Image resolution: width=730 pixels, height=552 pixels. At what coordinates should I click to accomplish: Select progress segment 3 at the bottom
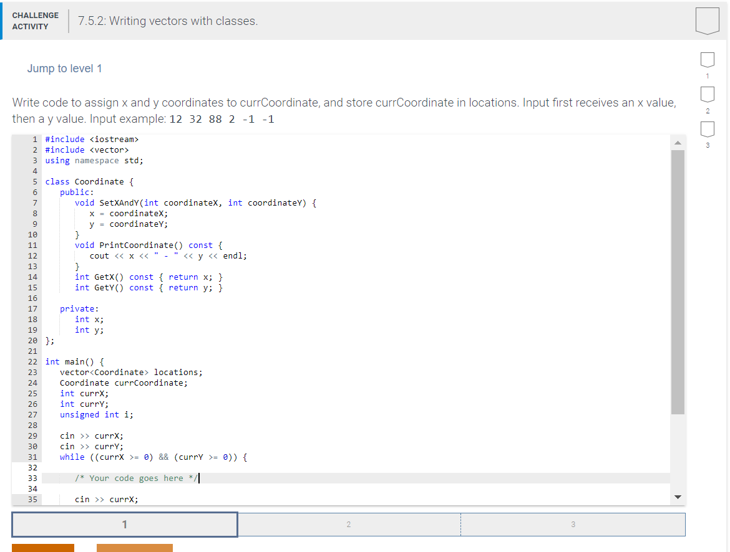(573, 525)
